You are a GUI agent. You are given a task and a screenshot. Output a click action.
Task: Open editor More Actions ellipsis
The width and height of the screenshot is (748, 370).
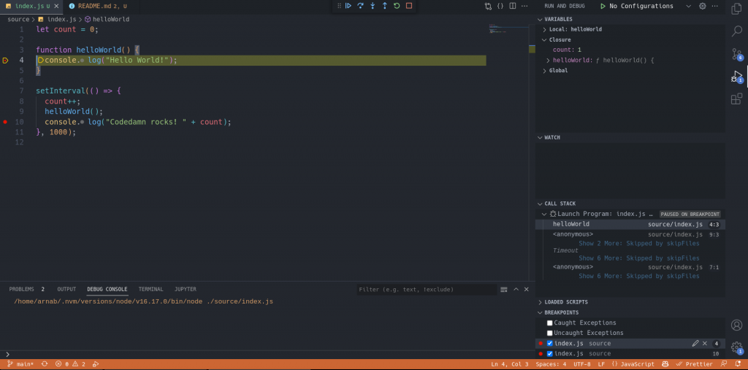524,6
